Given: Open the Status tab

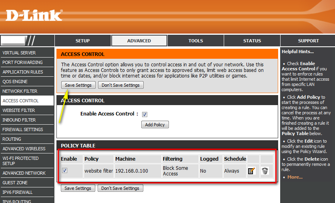Looking at the screenshot, I should pyautogui.click(x=252, y=41).
